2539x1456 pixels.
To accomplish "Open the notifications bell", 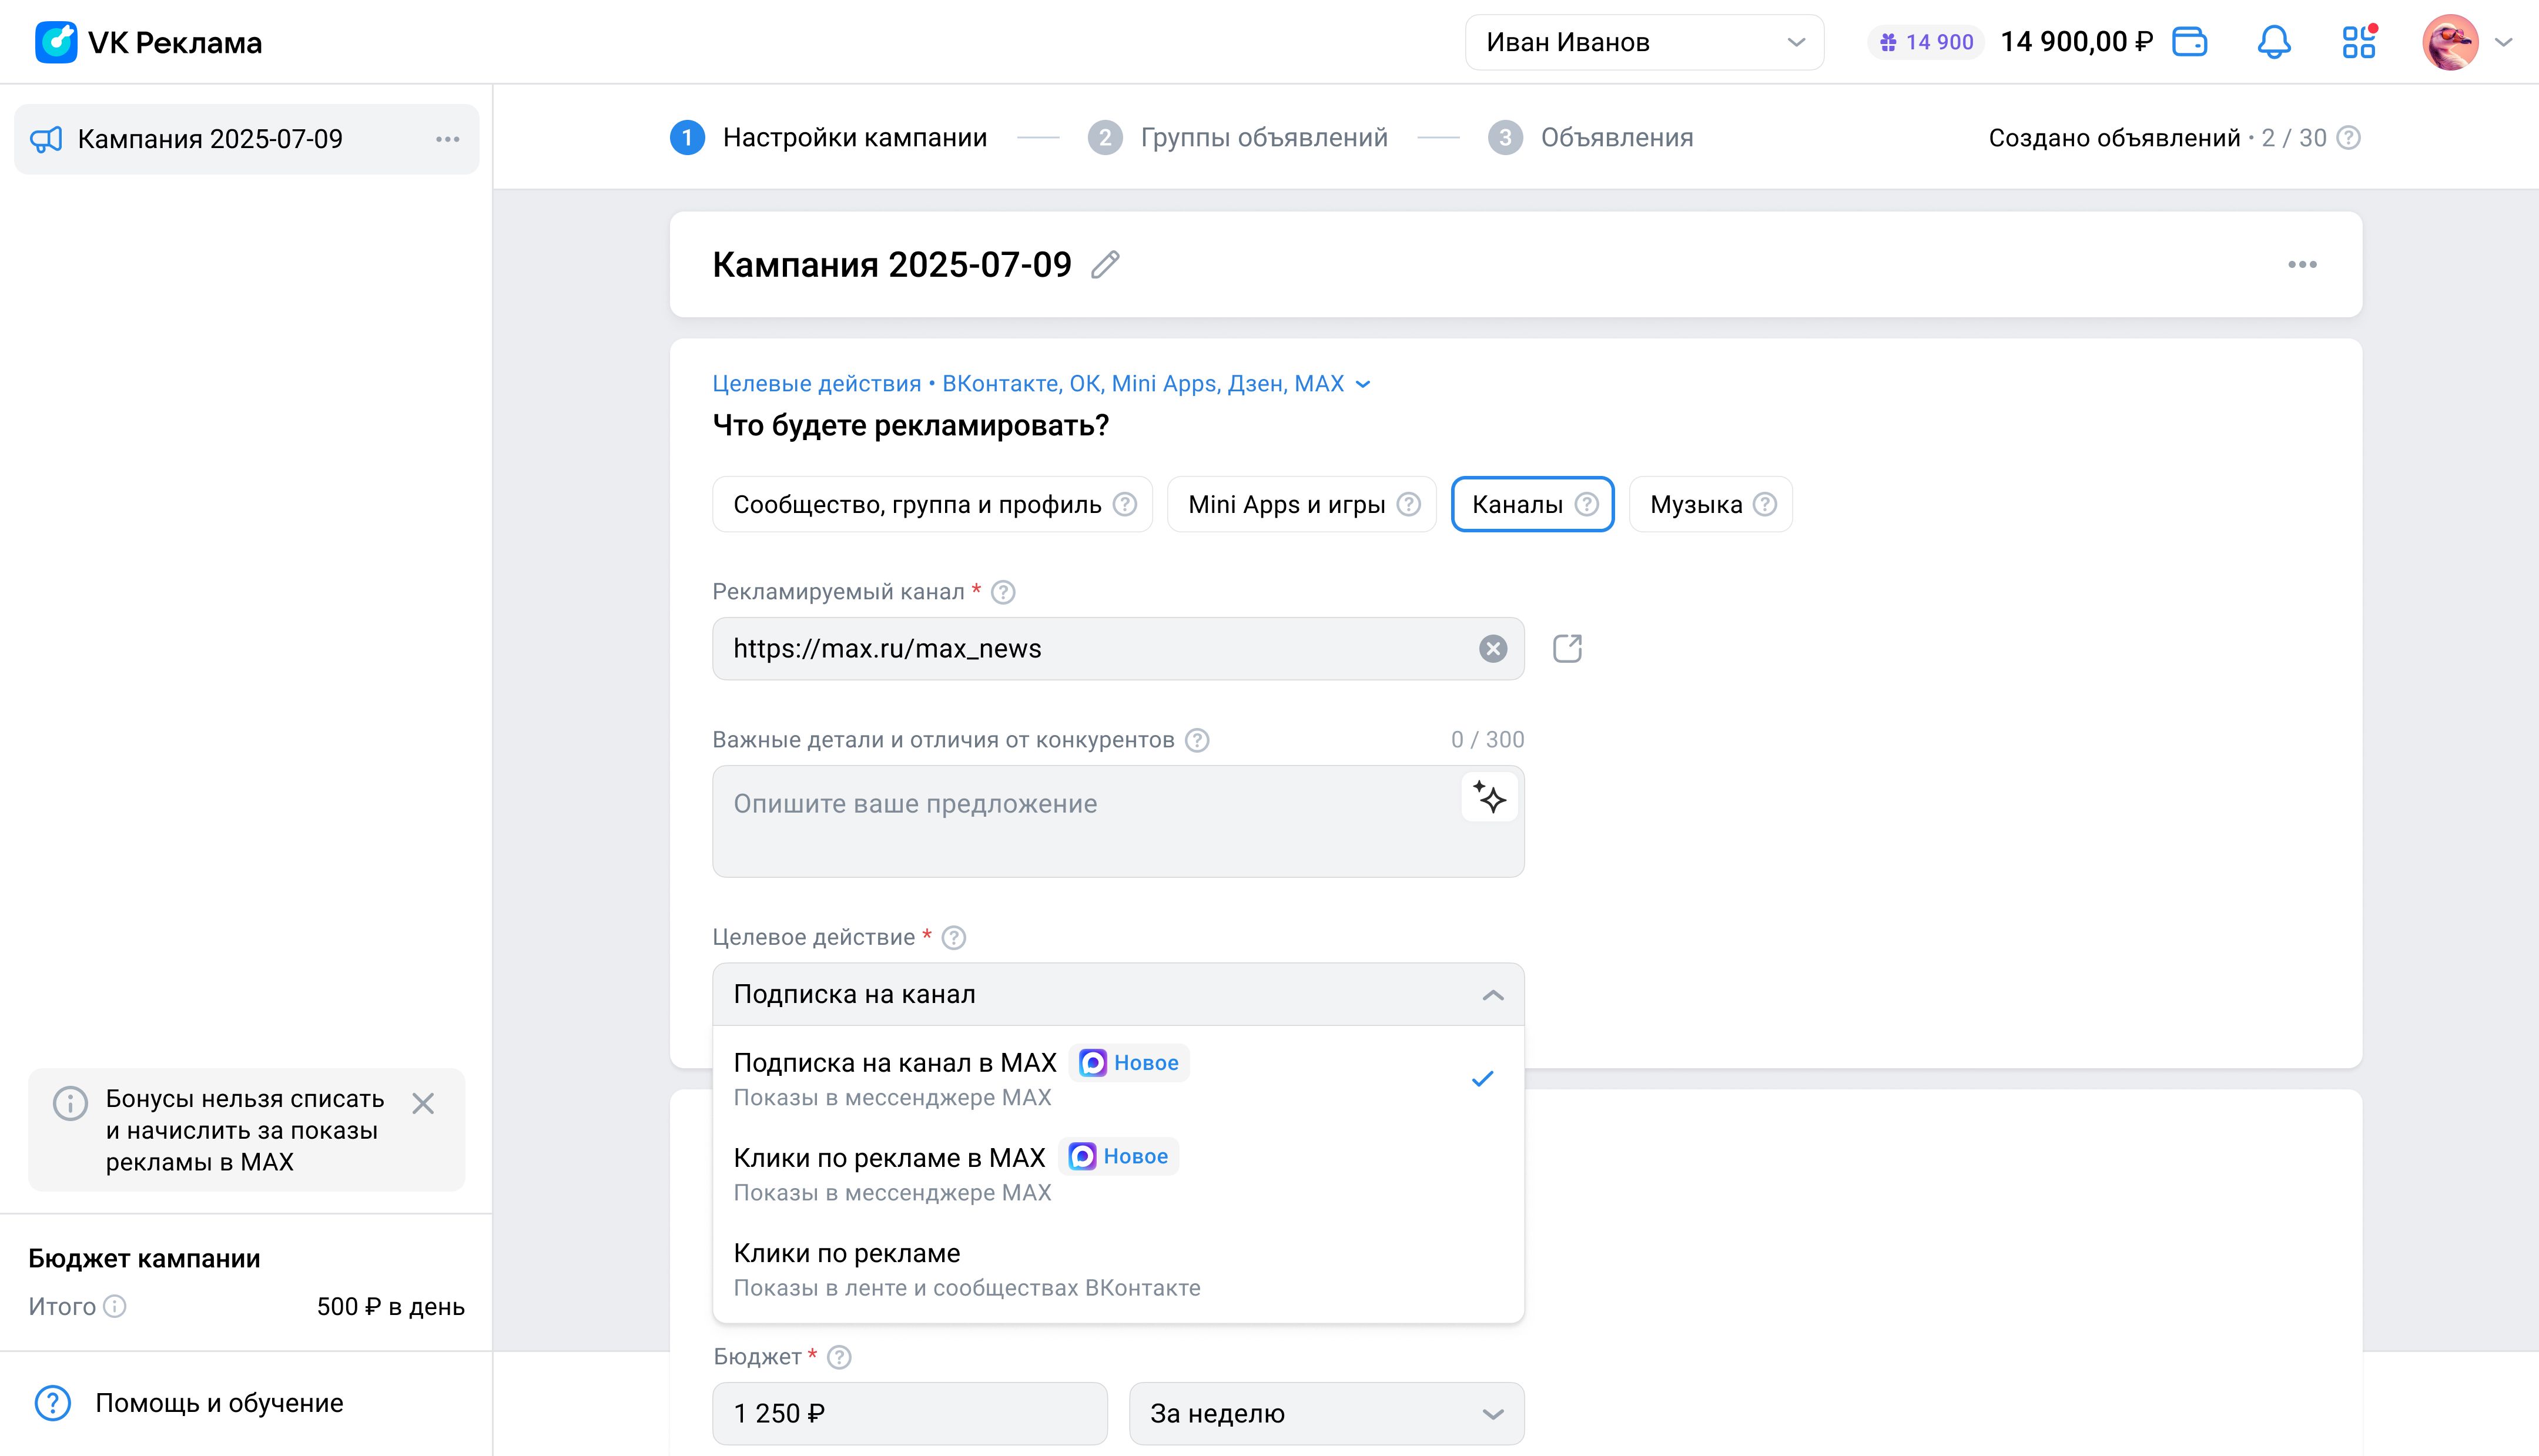I will click(2274, 42).
